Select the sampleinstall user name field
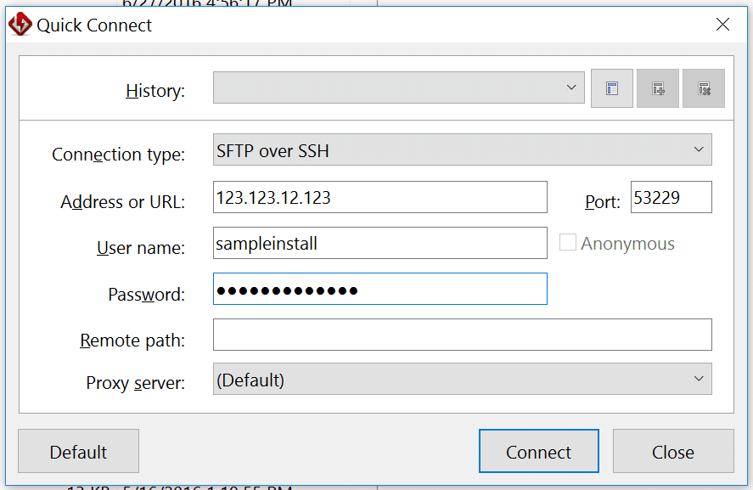This screenshot has width=753, height=490. [x=380, y=243]
